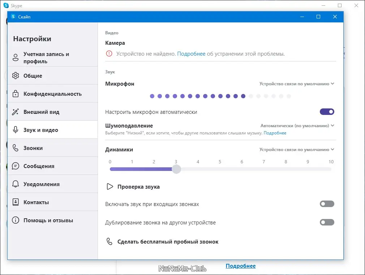Click the Настройки heading

click(x=32, y=39)
